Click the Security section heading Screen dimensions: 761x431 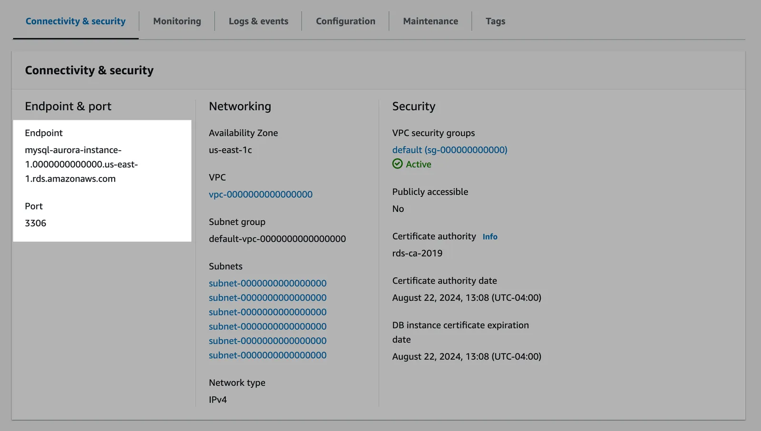pos(414,106)
